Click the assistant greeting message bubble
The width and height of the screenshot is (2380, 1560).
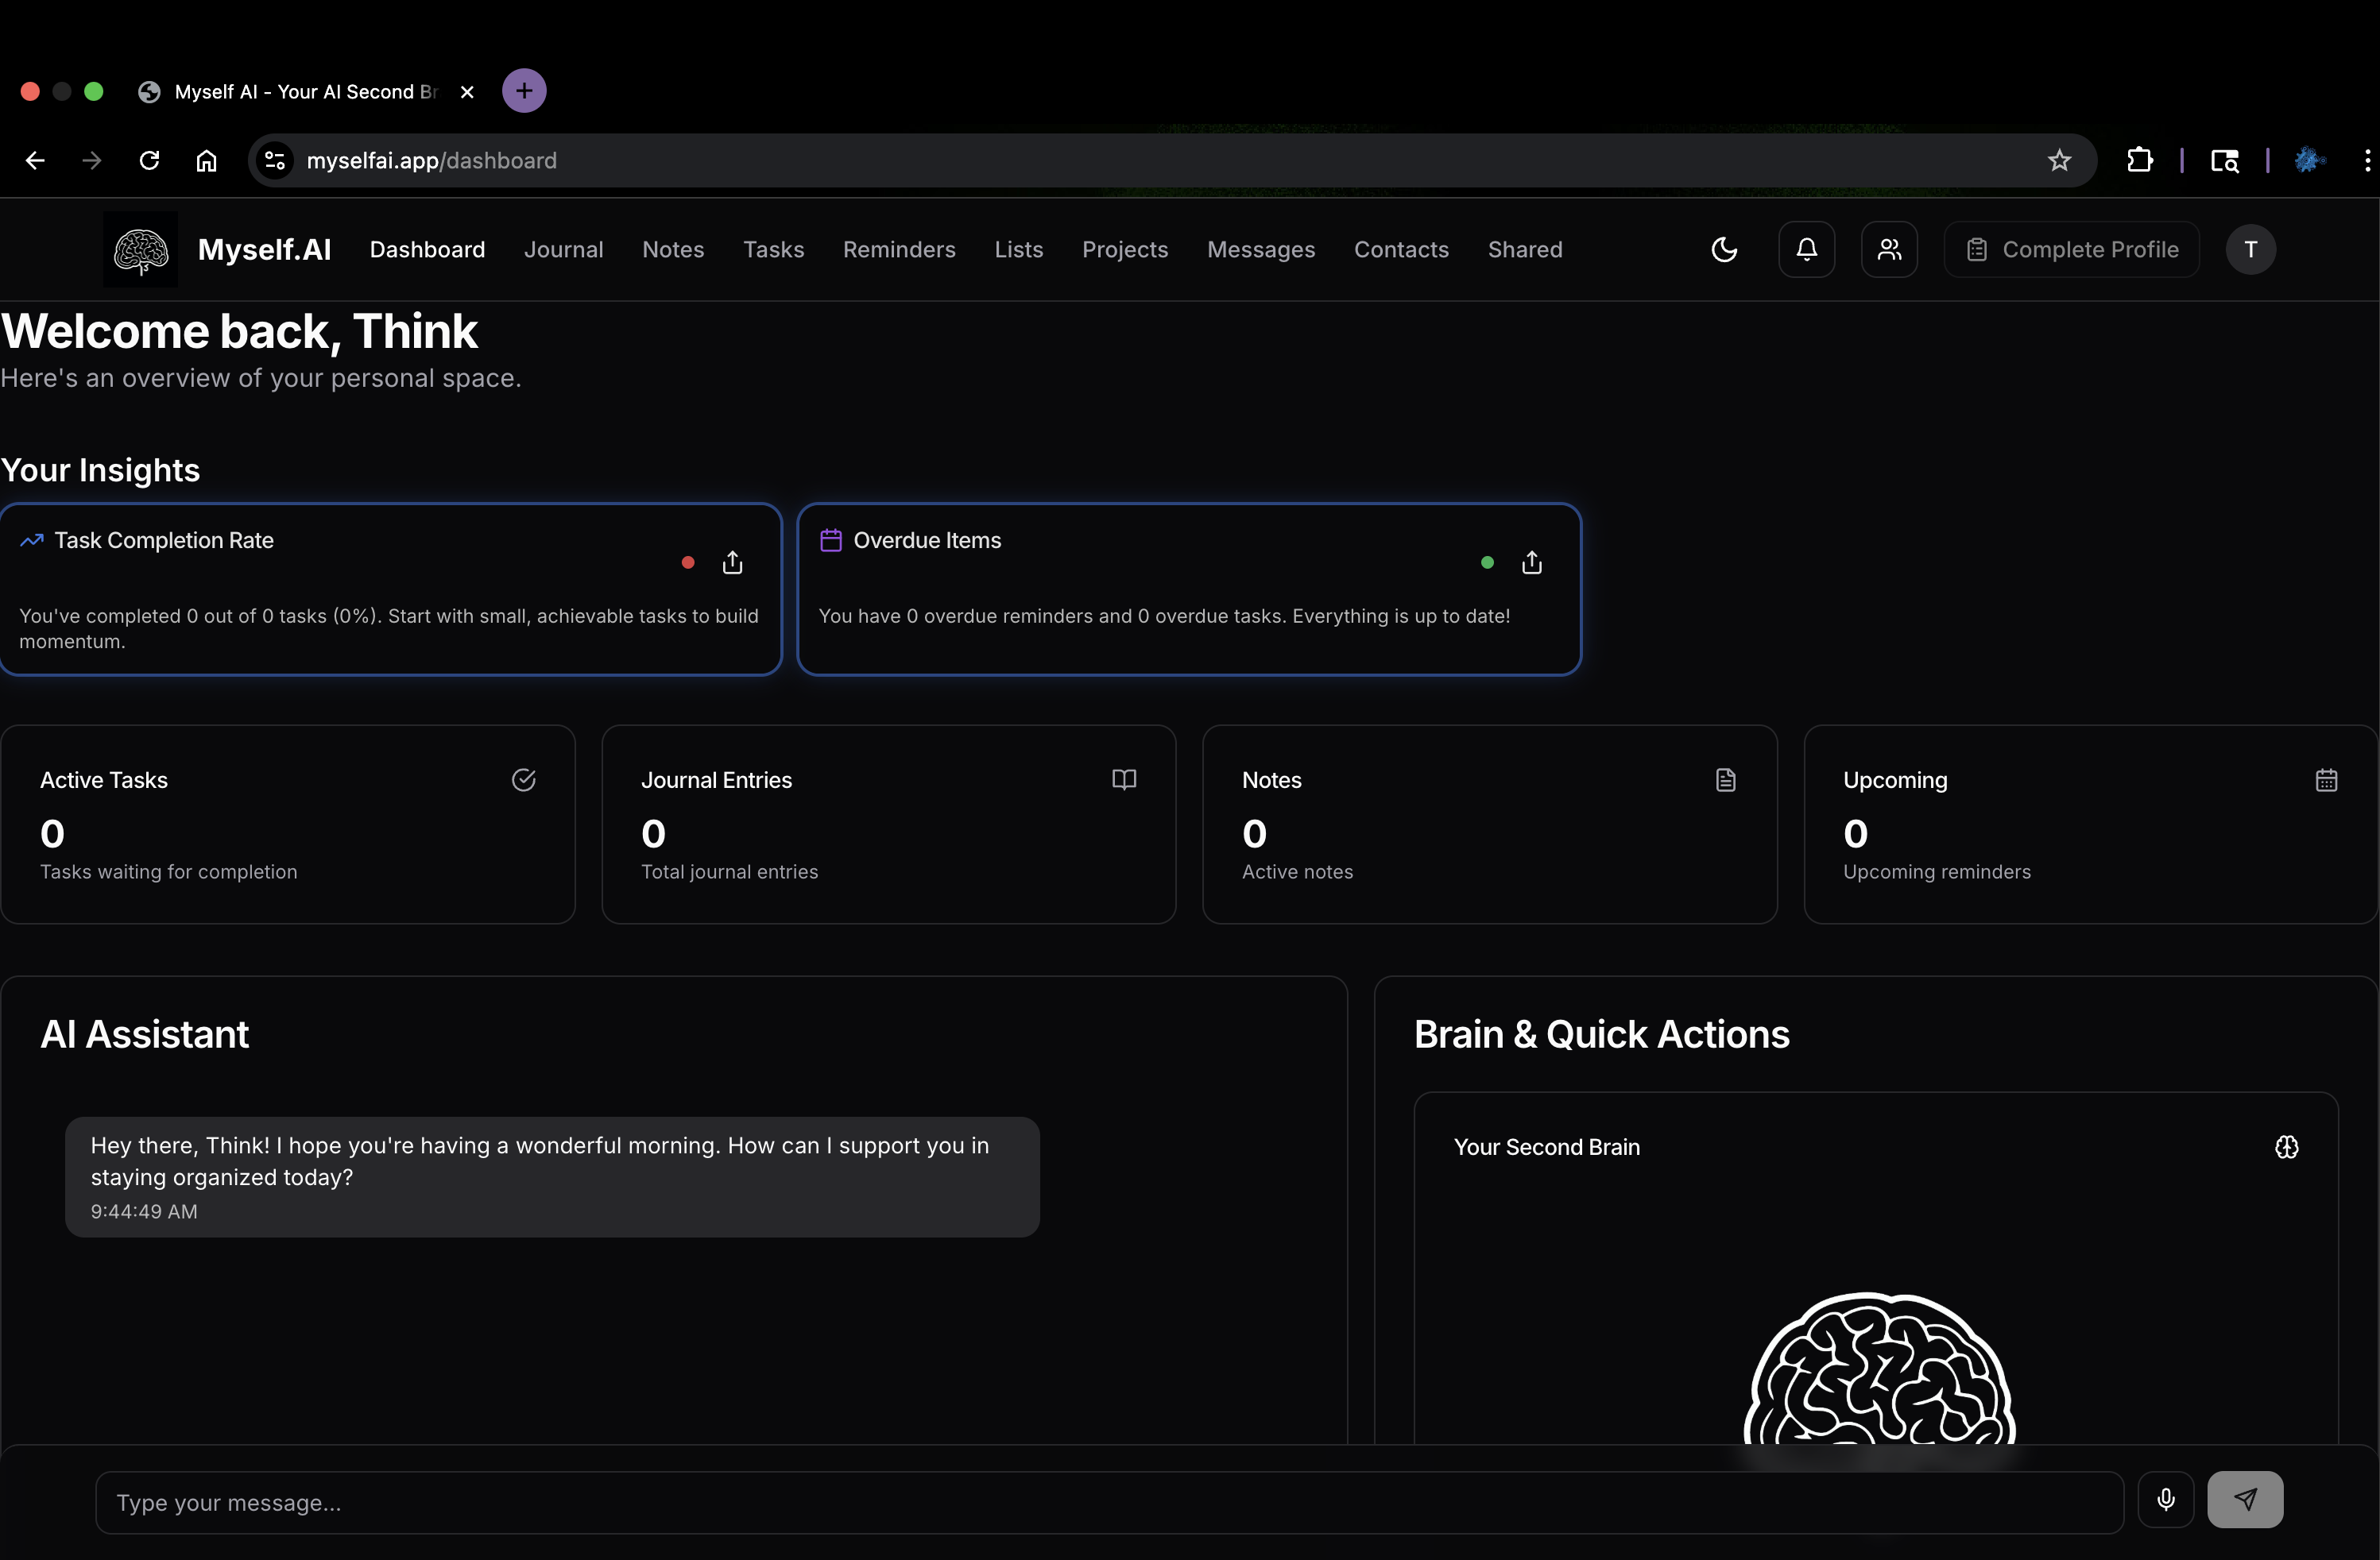(x=552, y=1177)
